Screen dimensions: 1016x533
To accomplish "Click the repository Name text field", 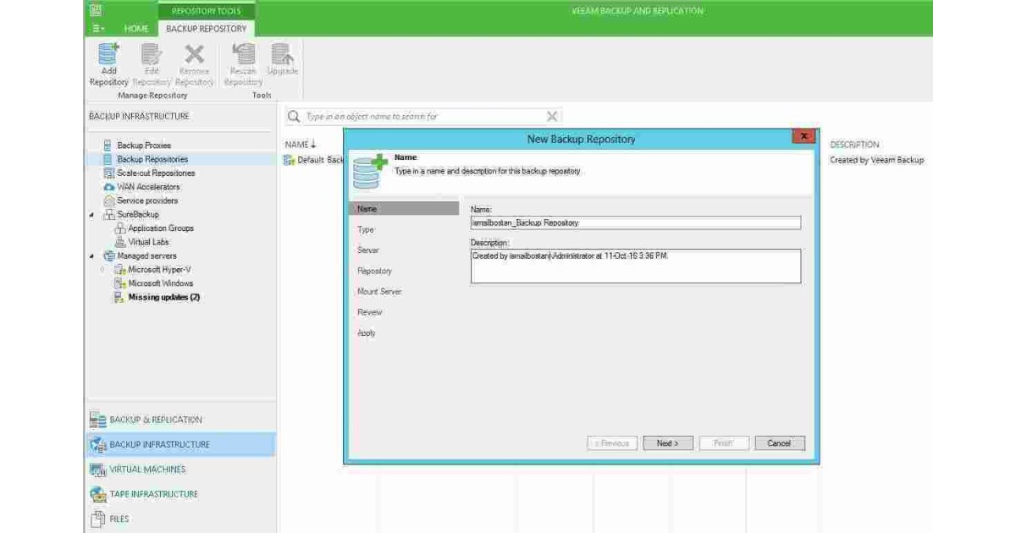I will click(x=635, y=223).
